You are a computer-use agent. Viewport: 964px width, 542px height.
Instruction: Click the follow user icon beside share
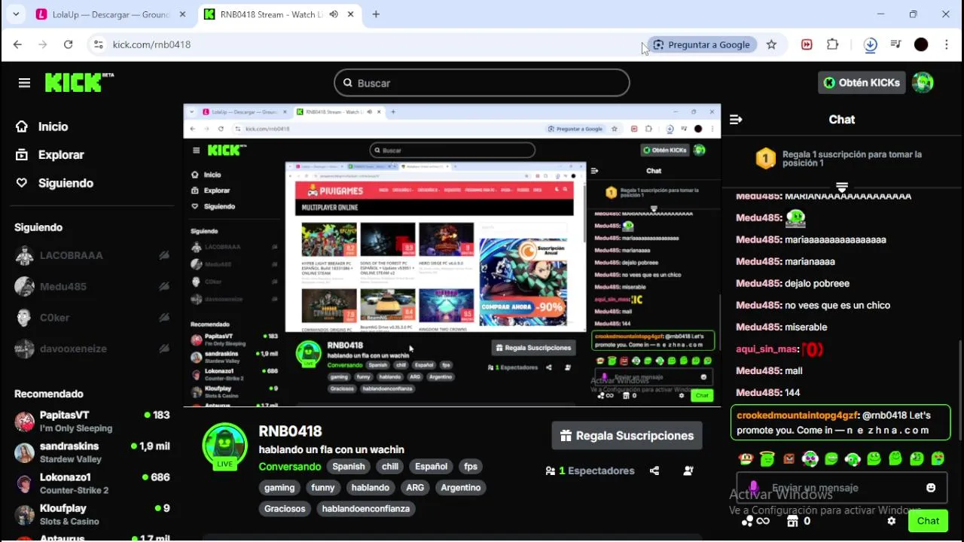pyautogui.click(x=688, y=470)
